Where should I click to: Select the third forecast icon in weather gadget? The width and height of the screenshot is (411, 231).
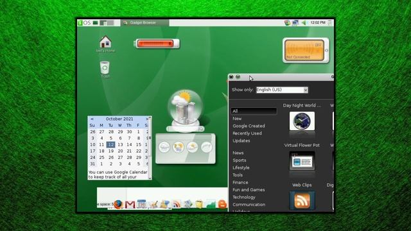[x=192, y=147]
